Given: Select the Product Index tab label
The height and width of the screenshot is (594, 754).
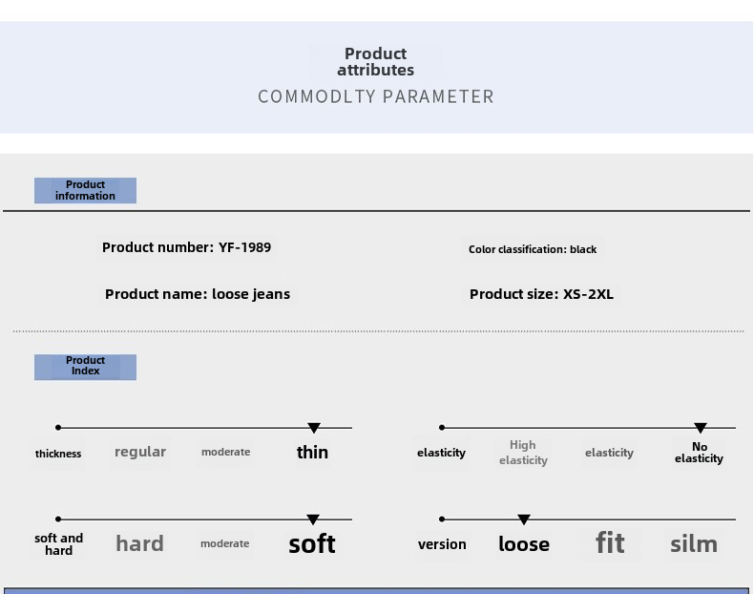Looking at the screenshot, I should click(x=85, y=366).
